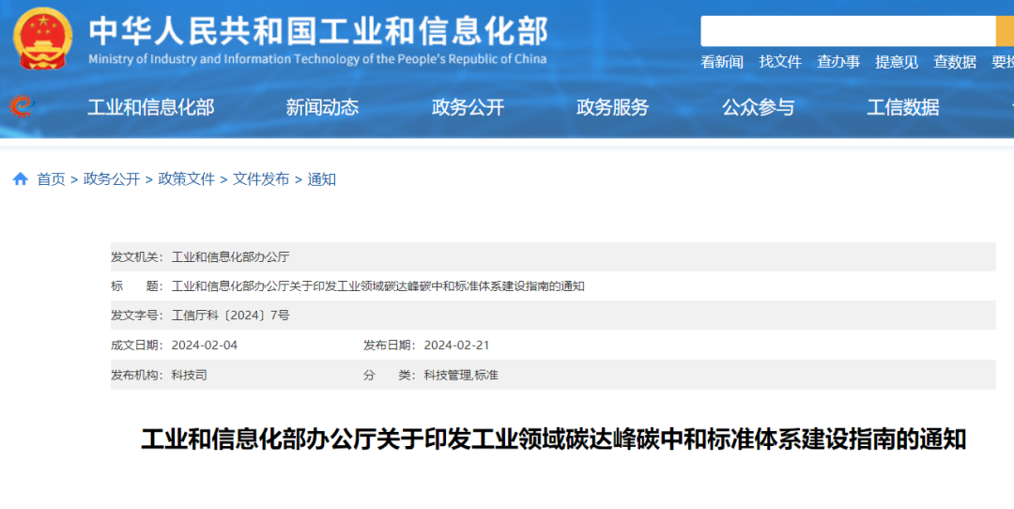Screen dimensions: 1014x509
Task: Open 公众参与 navigation menu
Action: click(758, 107)
